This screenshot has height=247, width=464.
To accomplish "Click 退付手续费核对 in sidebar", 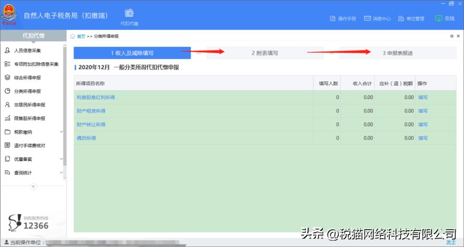I will tap(31, 145).
